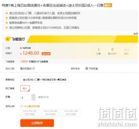The height and width of the screenshot is (129, 139).
Task: Click the 累计评价 review count 0
Action: [x=112, y=50]
